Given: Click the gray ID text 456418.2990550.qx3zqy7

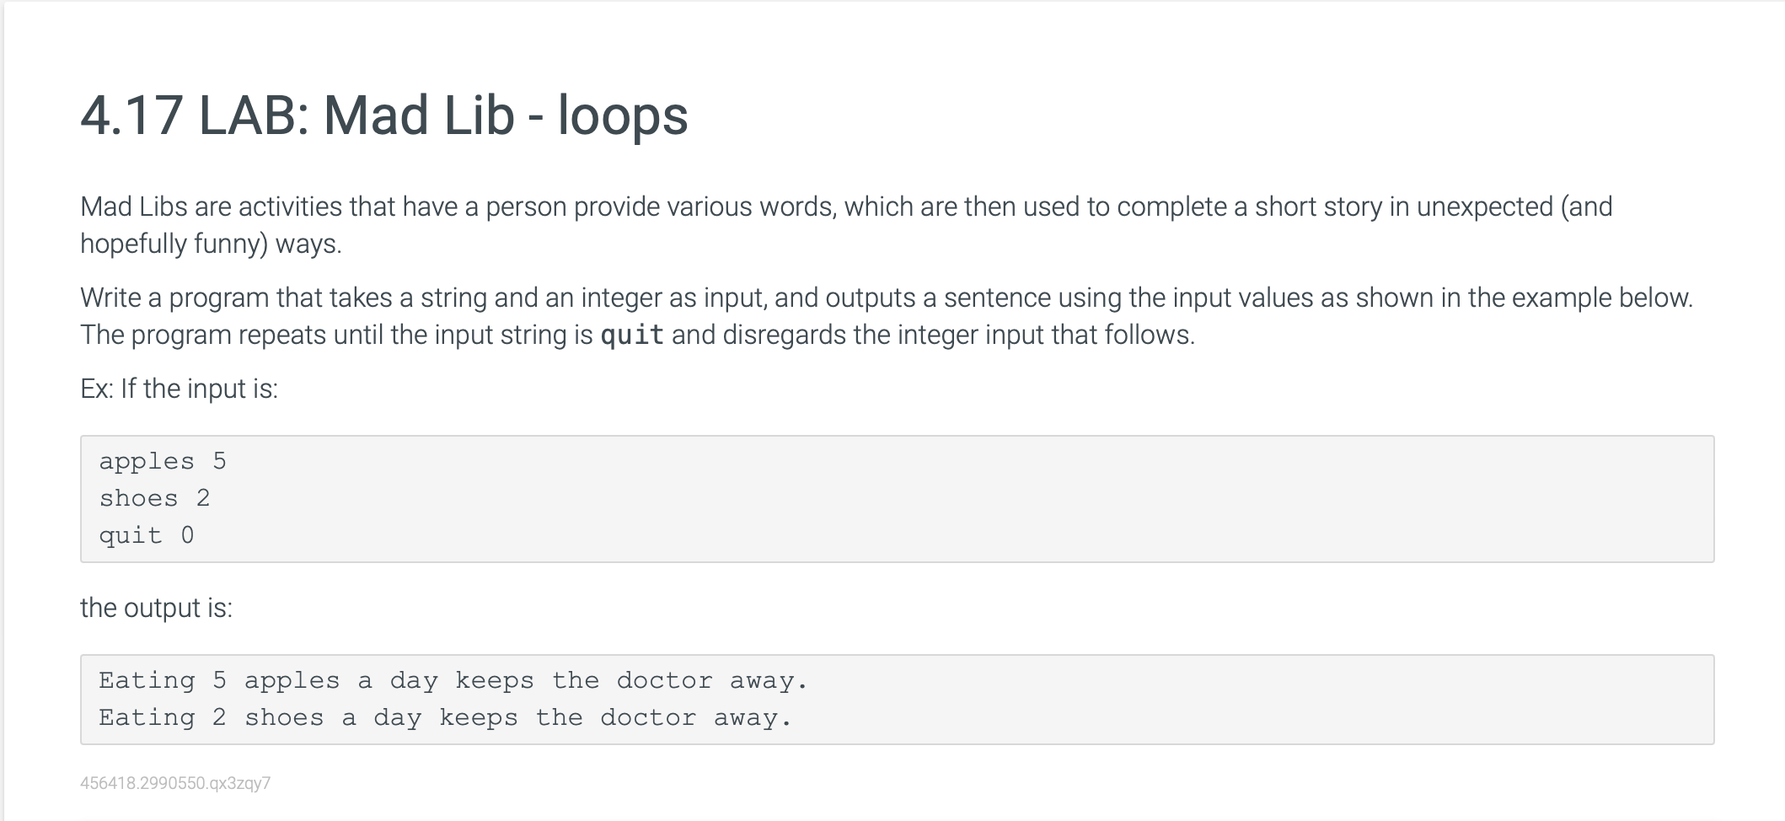Looking at the screenshot, I should click(x=175, y=783).
